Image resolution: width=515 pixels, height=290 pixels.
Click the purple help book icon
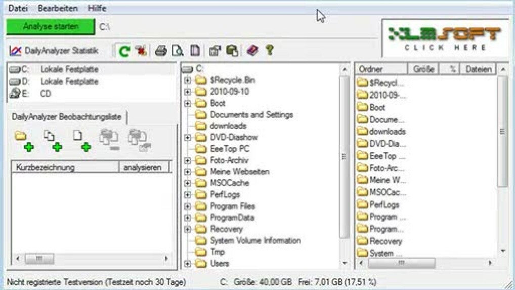pos(252,51)
